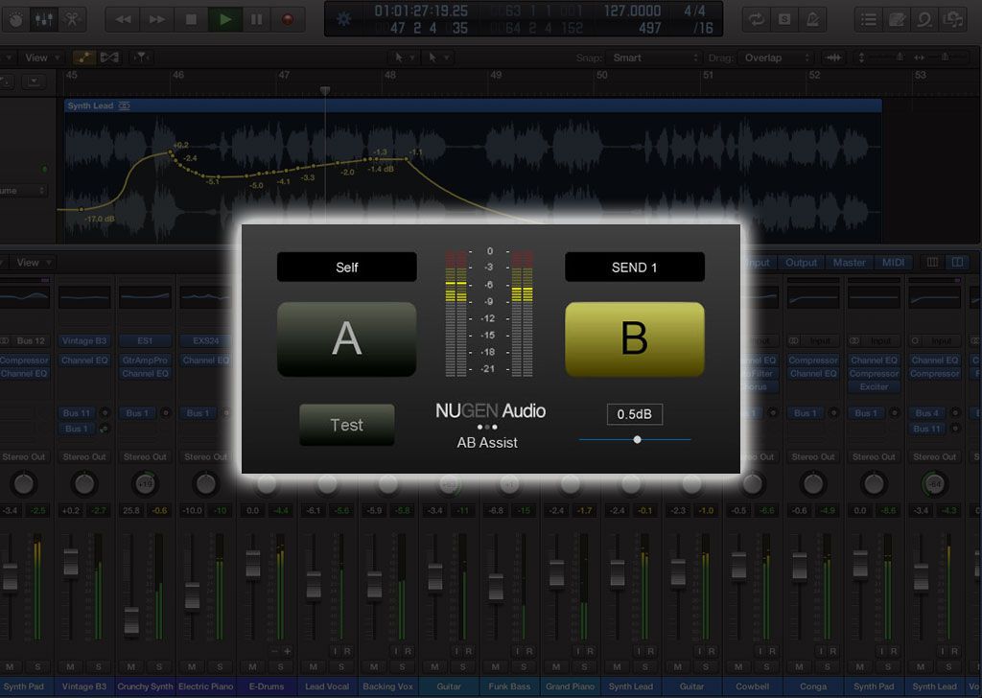
Task: Switch to the mixer Master tab
Action: [849, 263]
